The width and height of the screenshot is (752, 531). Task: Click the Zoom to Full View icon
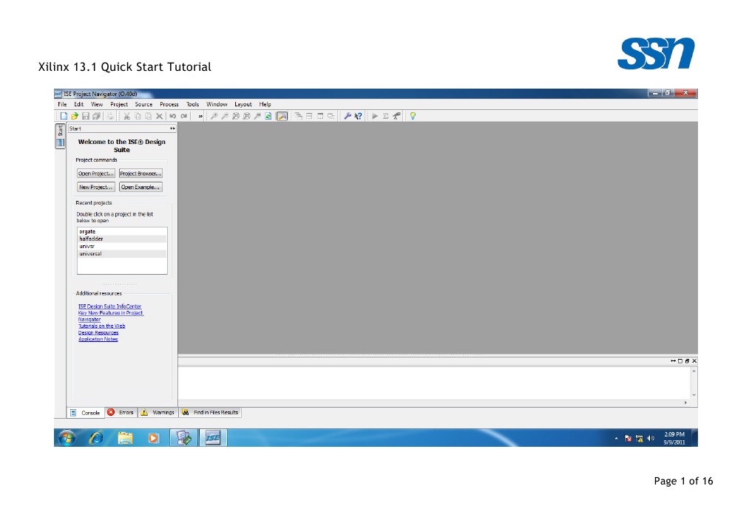[x=236, y=116]
